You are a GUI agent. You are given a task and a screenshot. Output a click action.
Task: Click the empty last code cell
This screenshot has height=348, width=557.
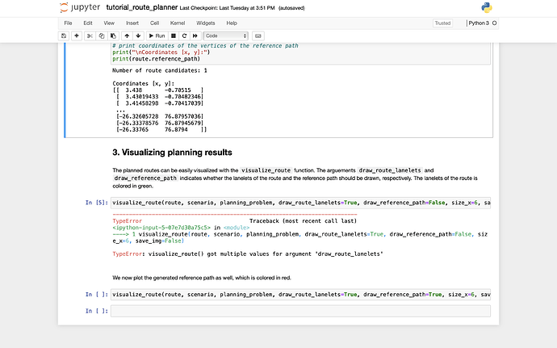pos(299,311)
